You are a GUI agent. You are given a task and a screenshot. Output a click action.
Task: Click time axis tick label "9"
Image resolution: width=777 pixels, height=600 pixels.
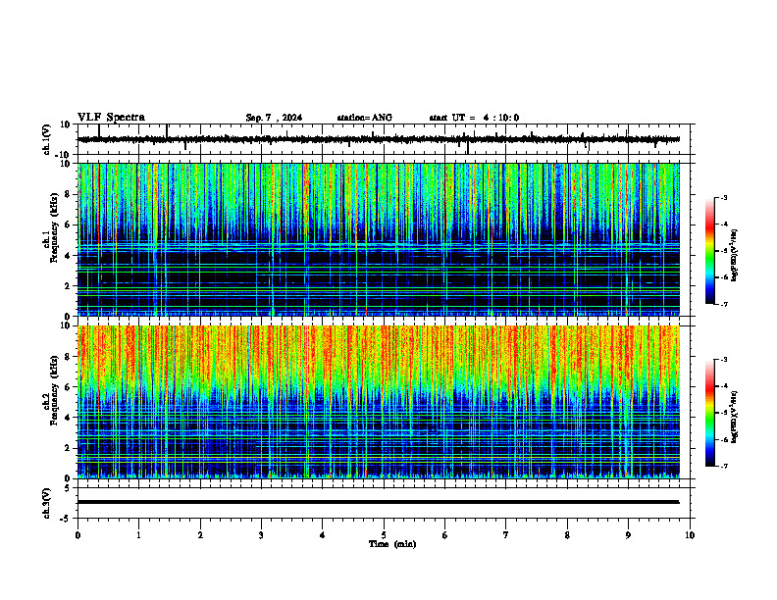click(628, 535)
